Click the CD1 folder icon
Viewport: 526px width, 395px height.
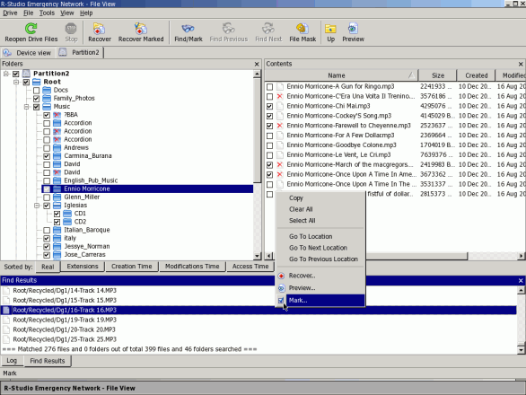point(67,214)
